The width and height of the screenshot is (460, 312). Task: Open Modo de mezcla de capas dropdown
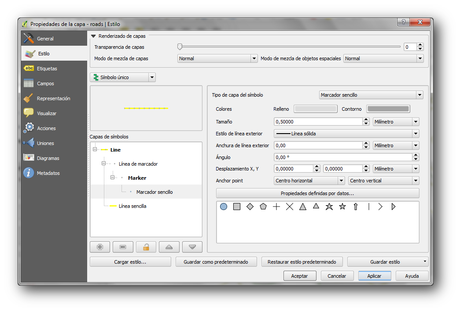click(x=217, y=58)
